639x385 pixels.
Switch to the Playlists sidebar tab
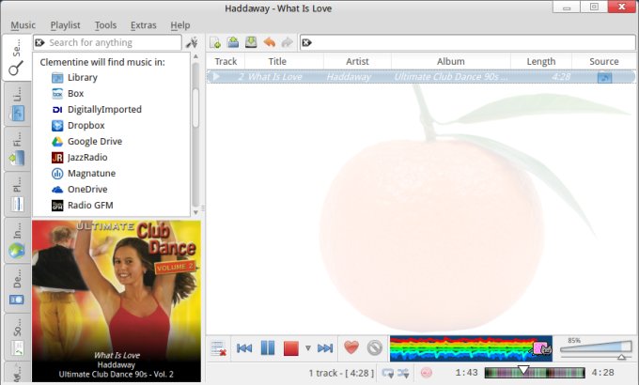17,194
